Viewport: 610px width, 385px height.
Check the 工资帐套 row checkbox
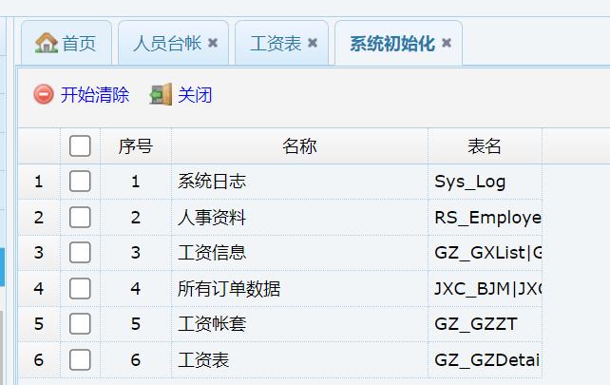[80, 324]
